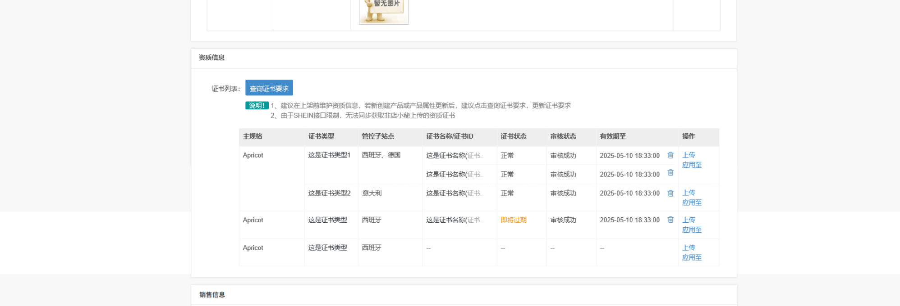Screen dimensions: 900x306
Task: Click 上传 for 这是证书类型1 row
Action: [x=689, y=155]
